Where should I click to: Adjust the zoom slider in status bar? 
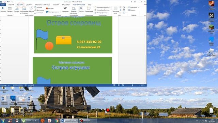pos(133,85)
